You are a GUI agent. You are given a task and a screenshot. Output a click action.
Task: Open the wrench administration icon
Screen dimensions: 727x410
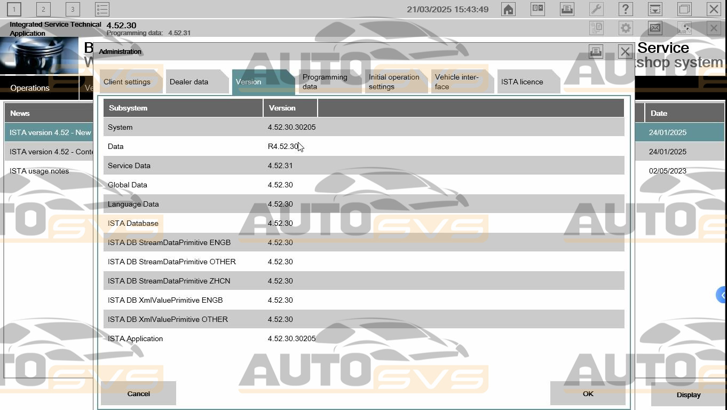point(596,9)
